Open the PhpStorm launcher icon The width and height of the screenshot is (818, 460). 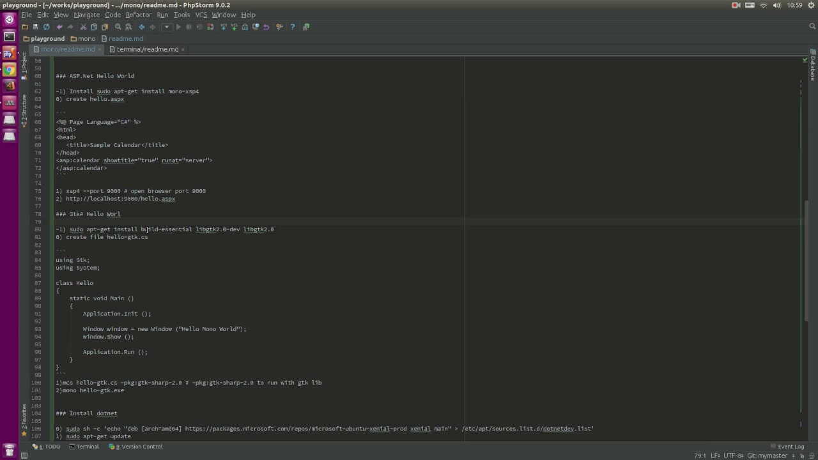(x=9, y=54)
